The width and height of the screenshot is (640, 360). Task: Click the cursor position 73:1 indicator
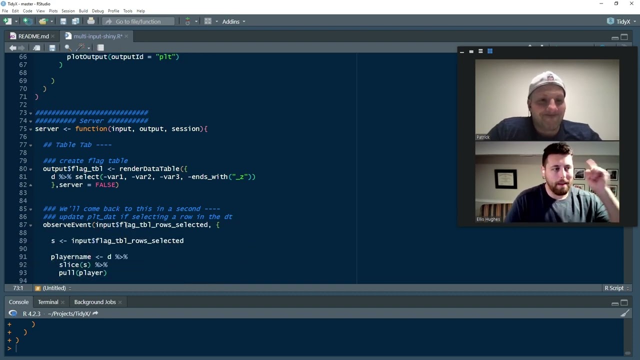[x=18, y=288]
